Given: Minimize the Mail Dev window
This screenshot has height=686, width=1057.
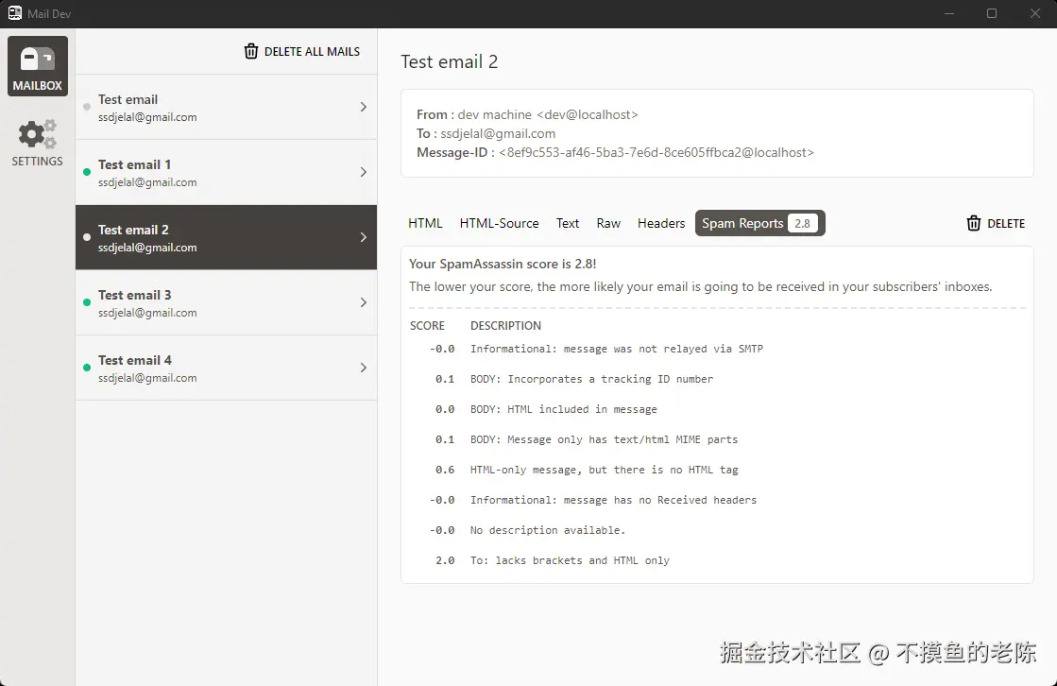Looking at the screenshot, I should pos(949,13).
